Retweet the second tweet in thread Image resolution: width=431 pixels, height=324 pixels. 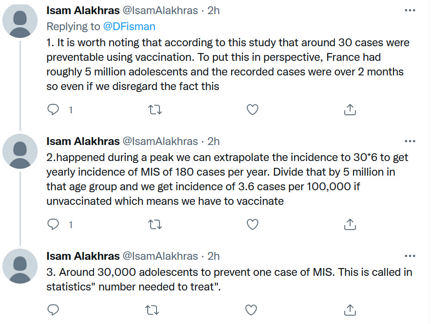click(155, 225)
